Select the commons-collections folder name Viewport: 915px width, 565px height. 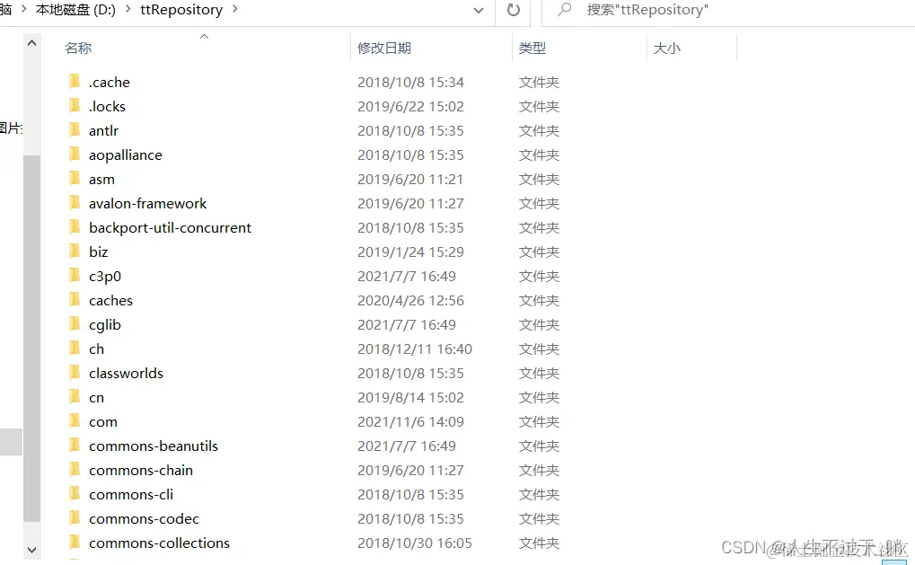click(159, 543)
